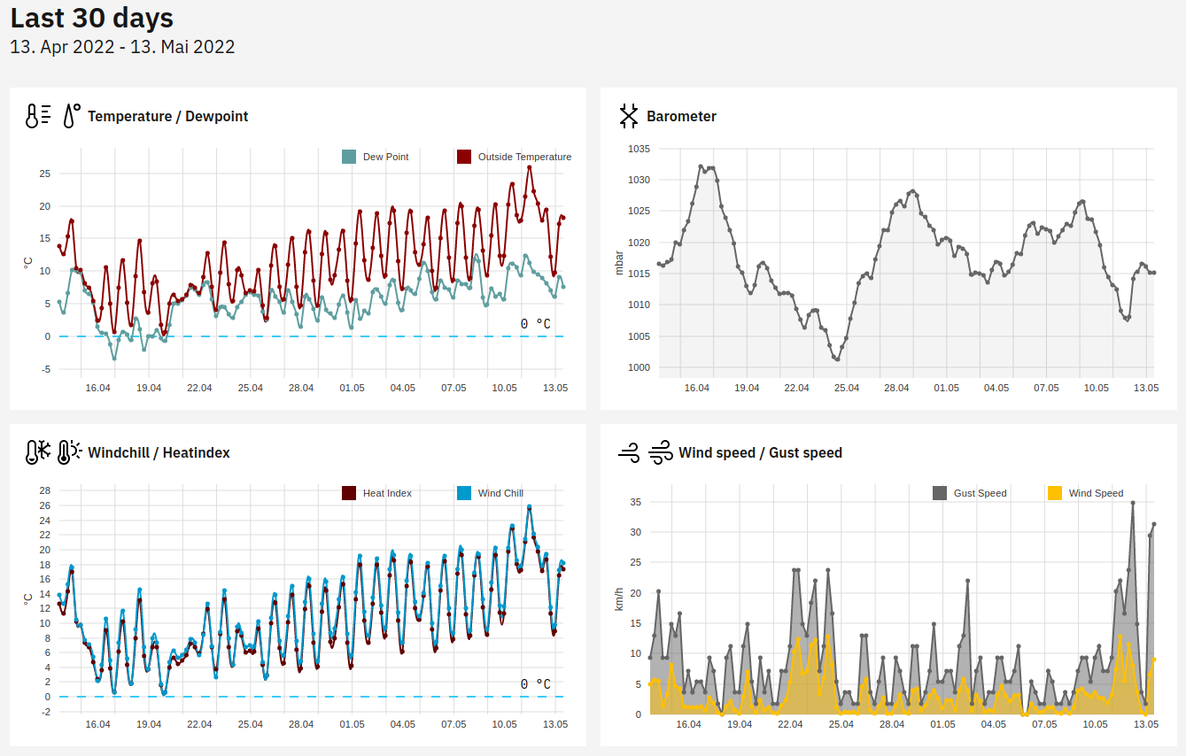
Task: Click the "Wind speed / Gust speed" chart title
Action: coord(760,452)
